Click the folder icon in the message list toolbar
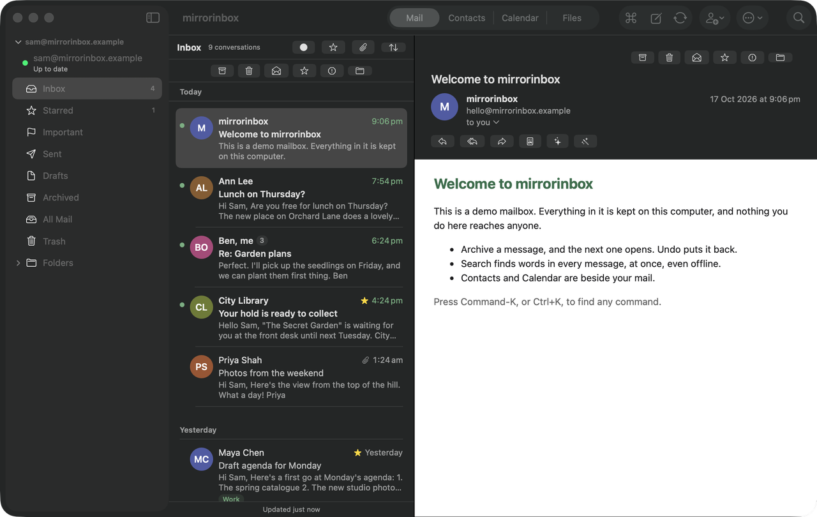817x517 pixels. coord(360,71)
